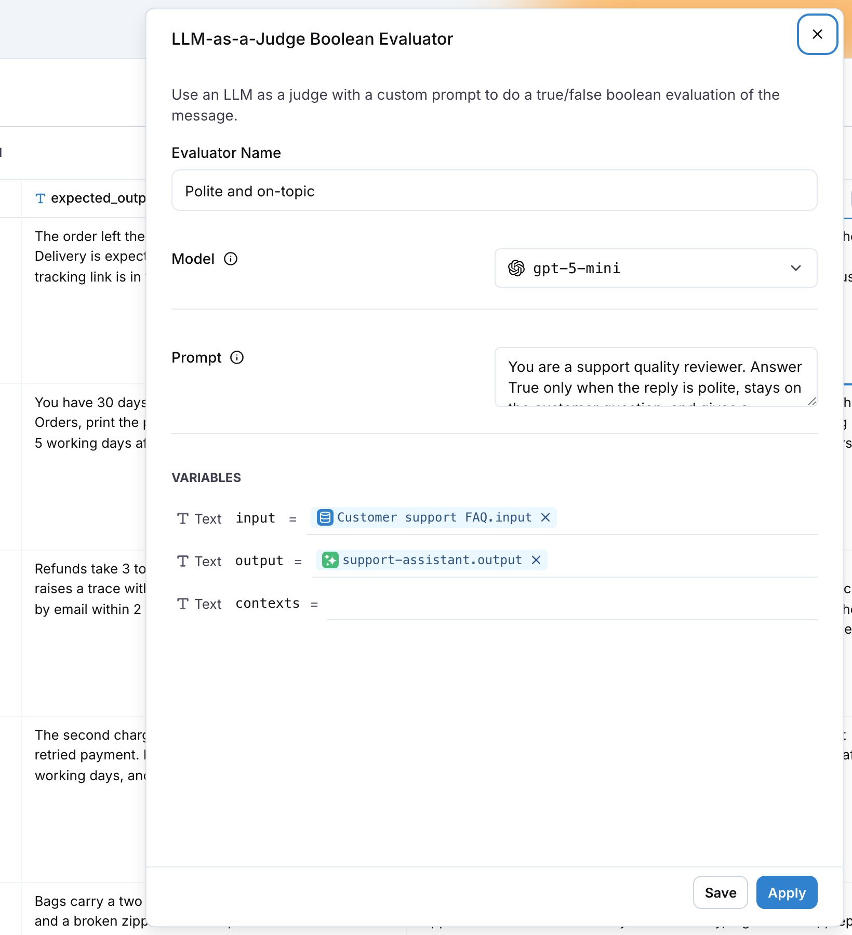This screenshot has height=935, width=852.
Task: Click the prompt textarea resize handle
Action: point(812,402)
